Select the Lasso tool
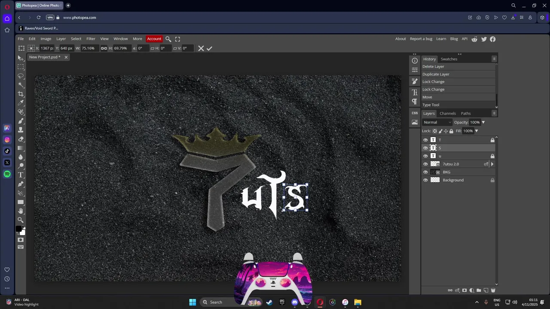This screenshot has height=309, width=550. (x=21, y=76)
